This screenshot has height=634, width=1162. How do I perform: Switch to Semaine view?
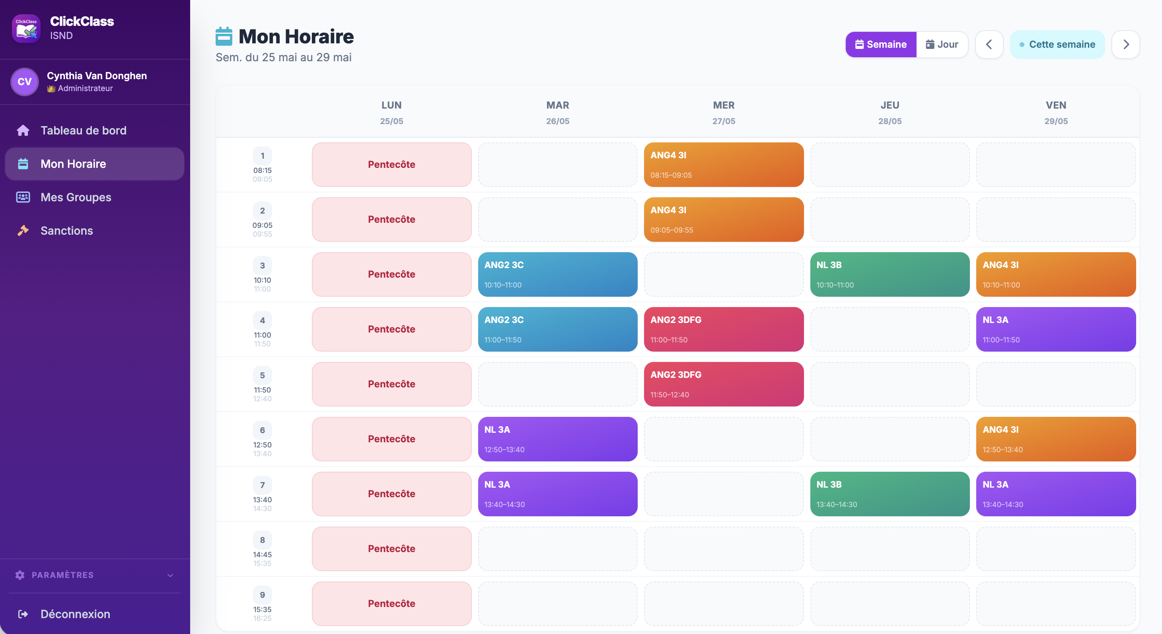[x=880, y=44]
